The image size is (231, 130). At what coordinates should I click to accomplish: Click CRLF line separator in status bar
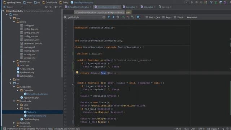(193, 129)
